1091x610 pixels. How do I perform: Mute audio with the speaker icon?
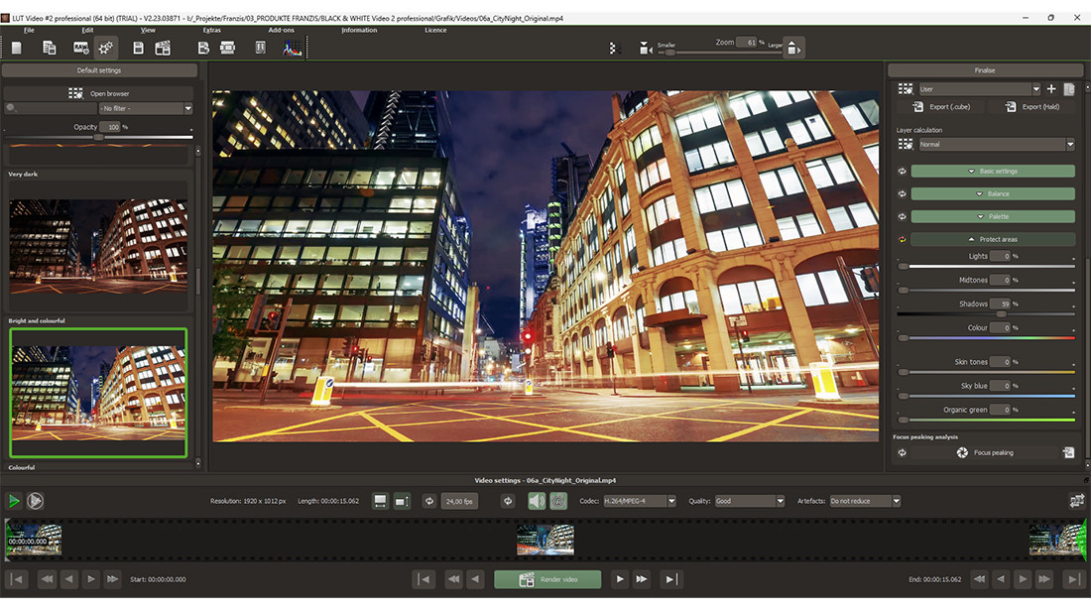(537, 501)
